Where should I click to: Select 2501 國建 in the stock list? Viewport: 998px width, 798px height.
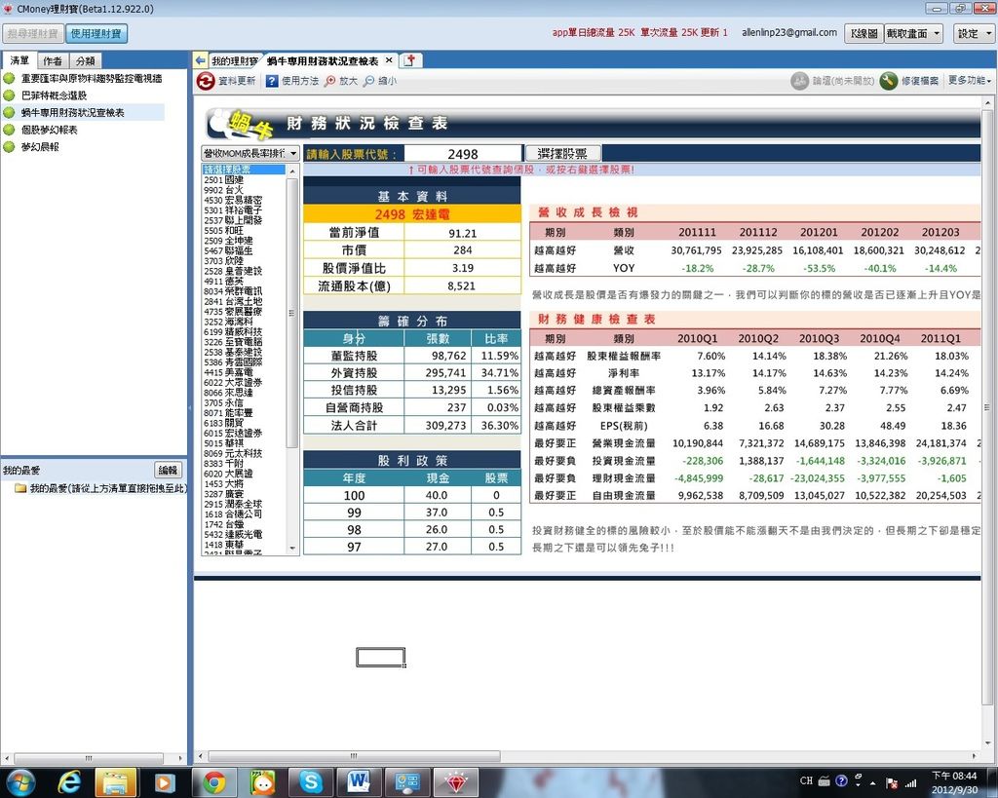pyautogui.click(x=223, y=180)
